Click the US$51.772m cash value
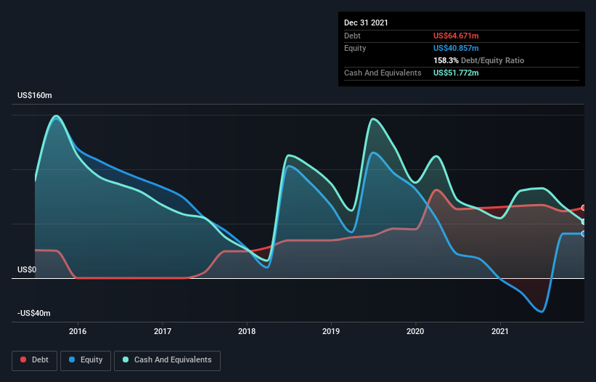Viewport: 596px width, 382px height. tap(456, 73)
